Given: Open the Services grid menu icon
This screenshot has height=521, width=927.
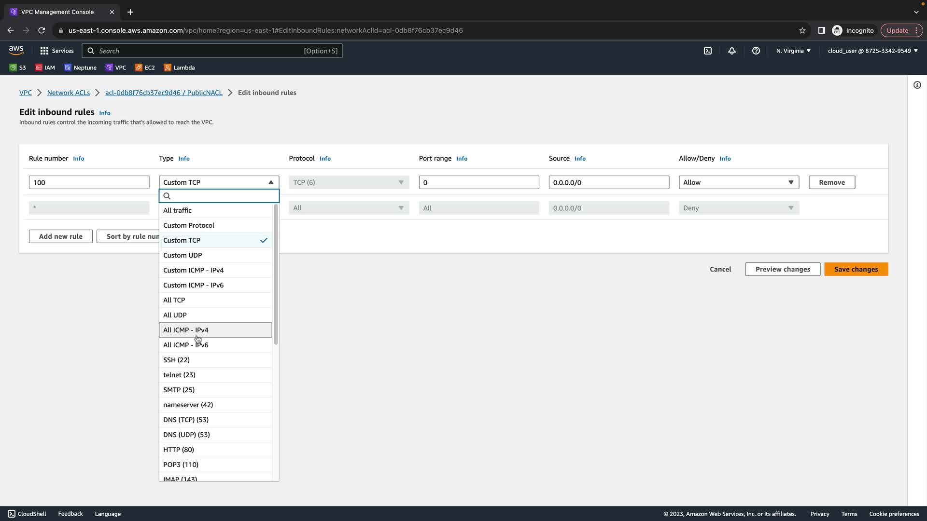Looking at the screenshot, I should (44, 51).
